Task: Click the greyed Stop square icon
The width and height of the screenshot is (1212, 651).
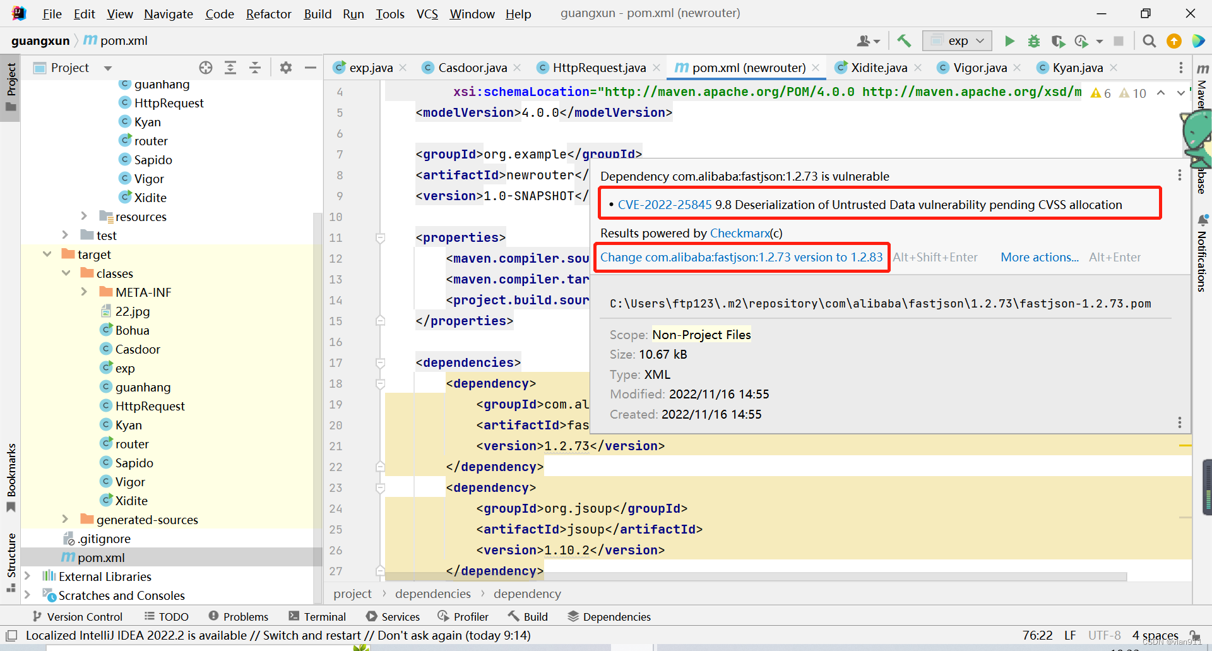Action: click(1119, 41)
